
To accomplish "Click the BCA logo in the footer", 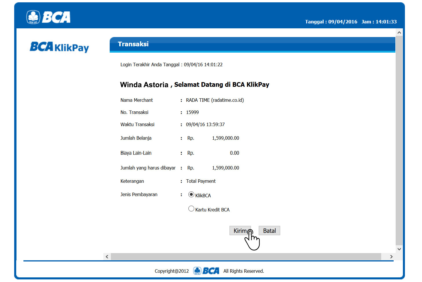I will 206,271.
